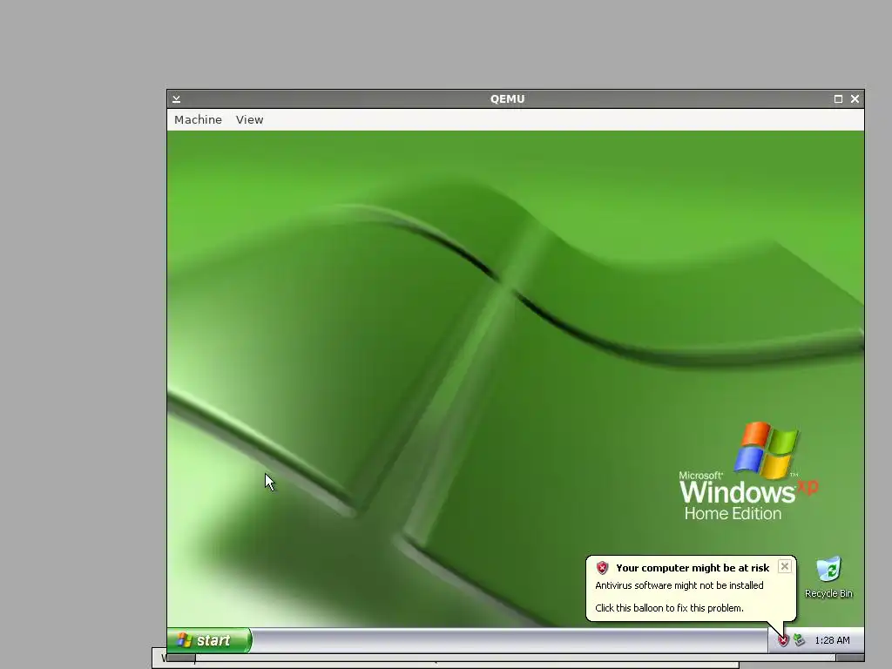
Task: Open the Machine menu in QEMU
Action: [x=198, y=119]
